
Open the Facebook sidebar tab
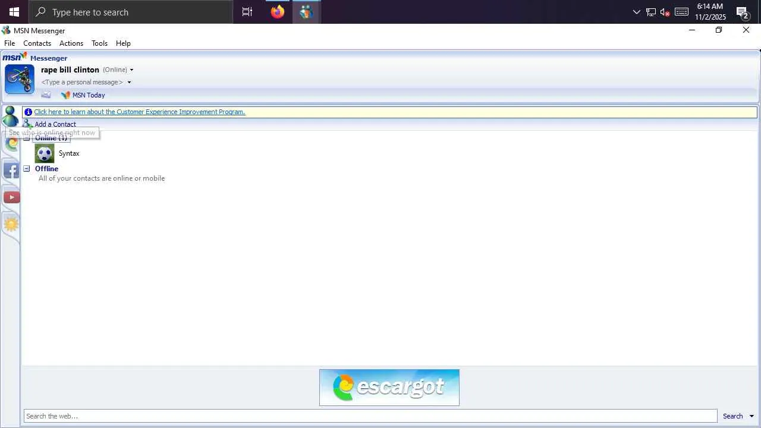[x=11, y=170]
